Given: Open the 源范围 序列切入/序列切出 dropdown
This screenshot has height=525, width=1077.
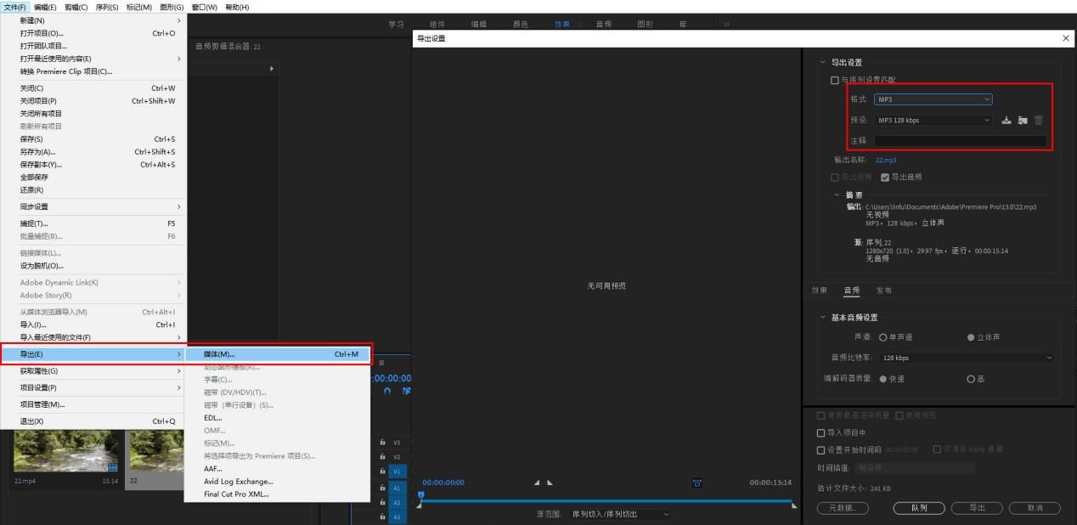Looking at the screenshot, I should 620,514.
